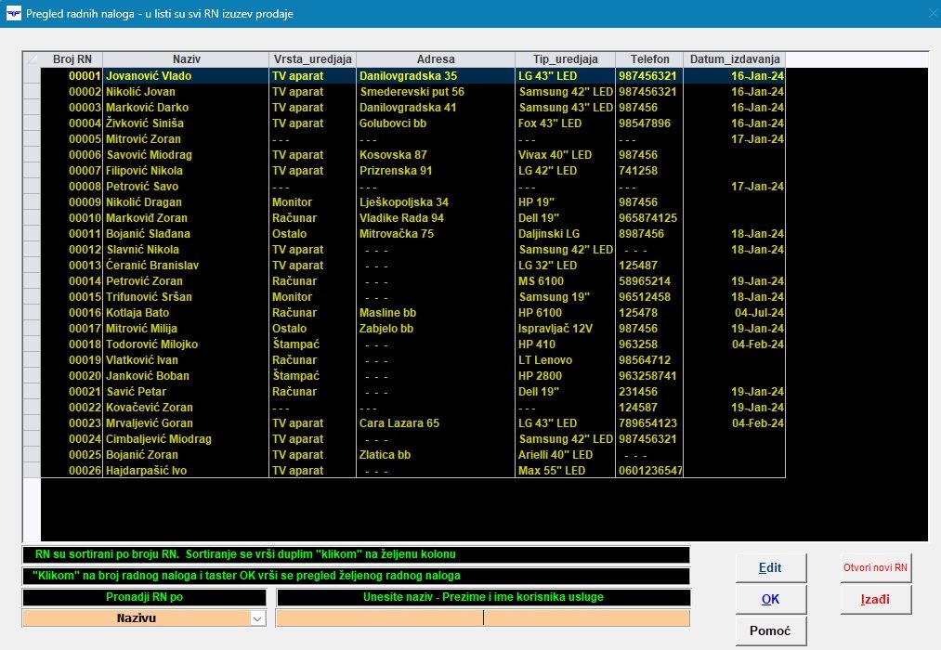
Task: Click the name search input field
Action: (x=483, y=617)
